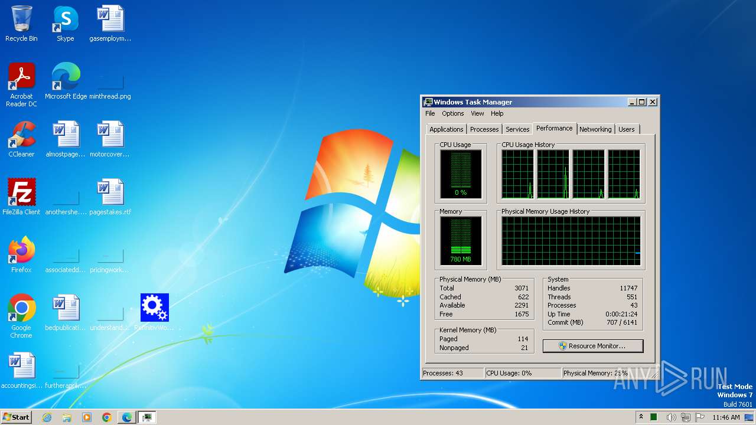Image resolution: width=756 pixels, height=425 pixels.
Task: Select the almostpage... Word document
Action: point(66,139)
